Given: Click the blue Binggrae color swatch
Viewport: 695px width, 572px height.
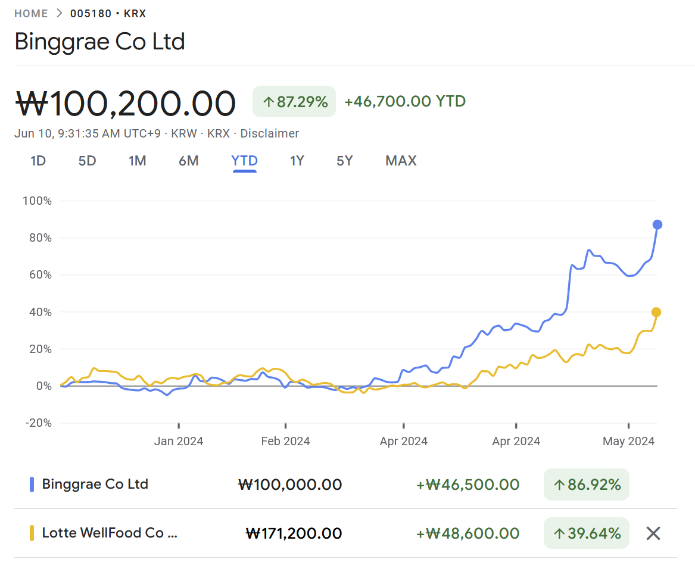Looking at the screenshot, I should coord(32,485).
